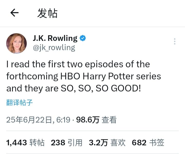The height and width of the screenshot is (154, 185).
Task: Open the three-dot more options menu
Action: tap(175, 41)
